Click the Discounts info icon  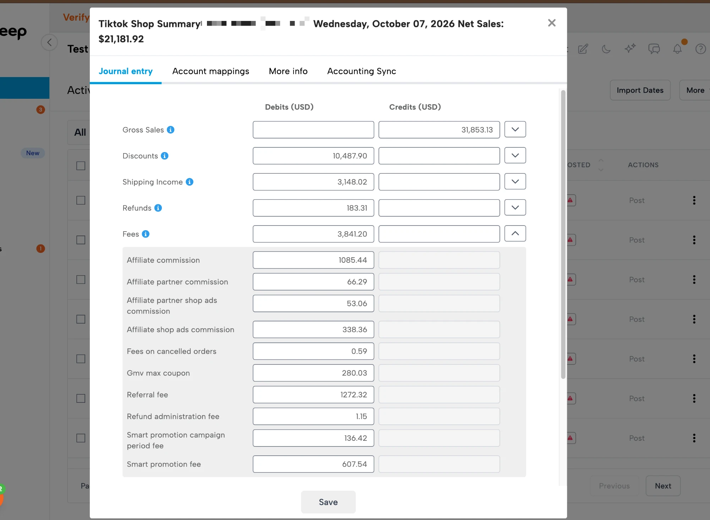(x=165, y=156)
